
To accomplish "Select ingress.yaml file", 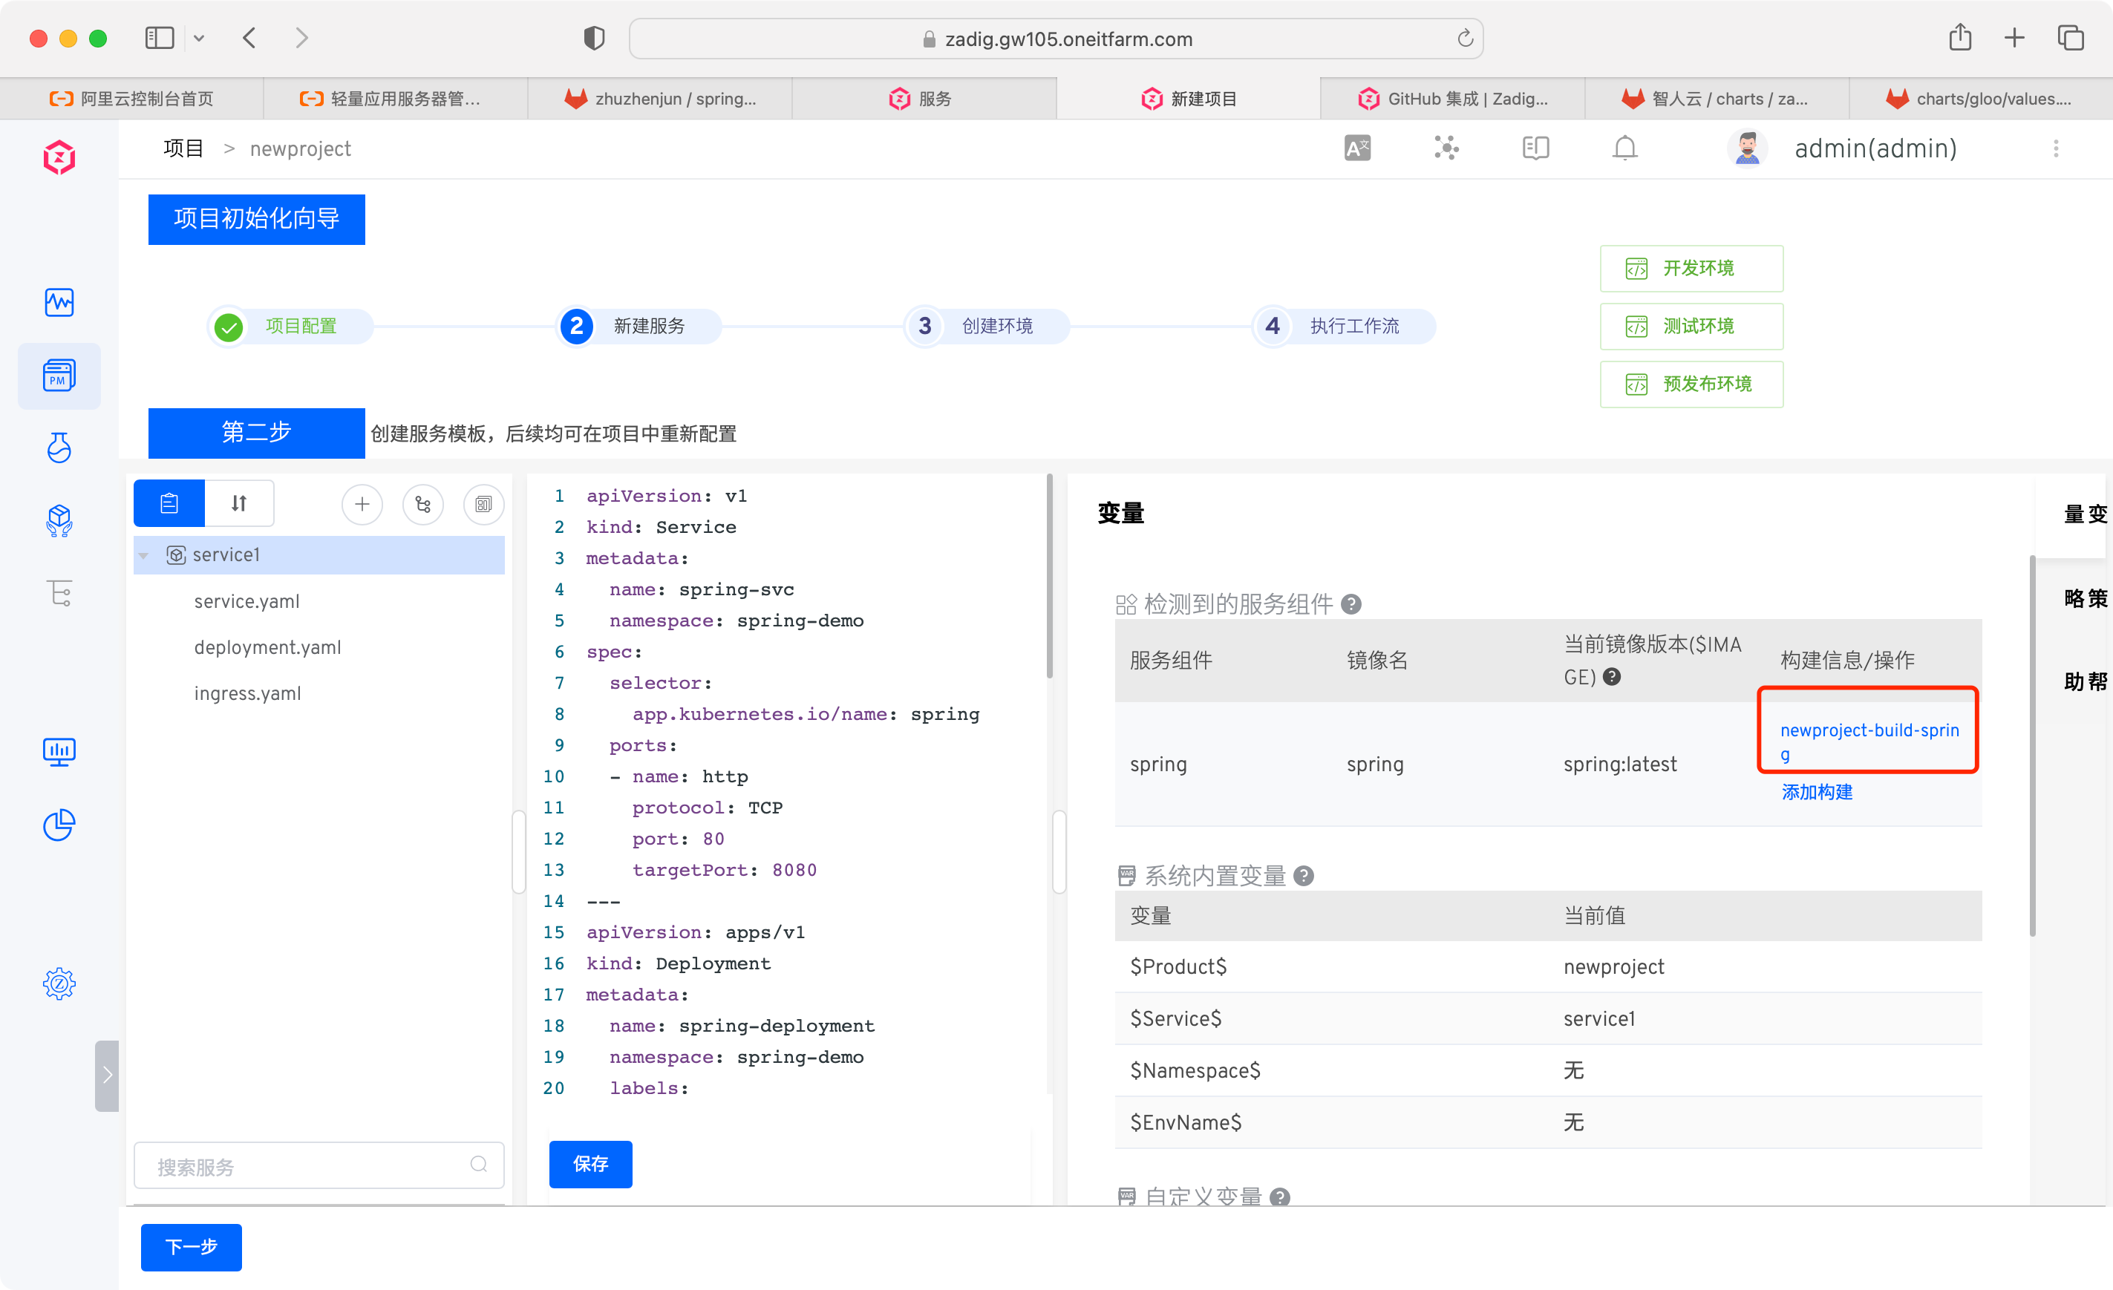I will (248, 693).
